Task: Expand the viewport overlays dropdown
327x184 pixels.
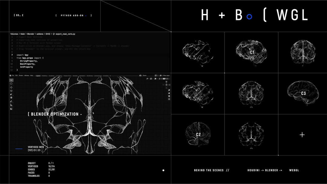Action: [x=157, y=79]
